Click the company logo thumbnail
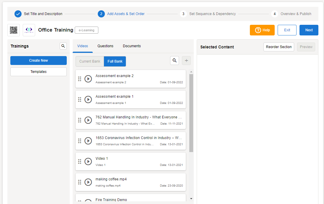The width and height of the screenshot is (324, 204). tap(29, 30)
